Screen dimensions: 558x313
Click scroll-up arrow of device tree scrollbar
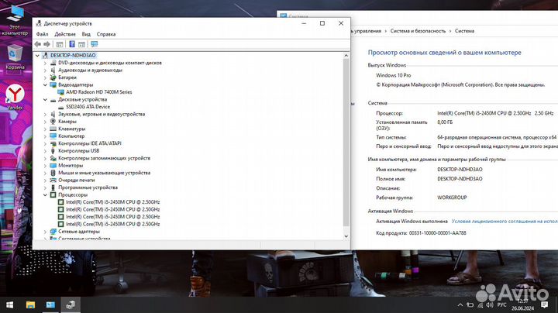(x=346, y=56)
